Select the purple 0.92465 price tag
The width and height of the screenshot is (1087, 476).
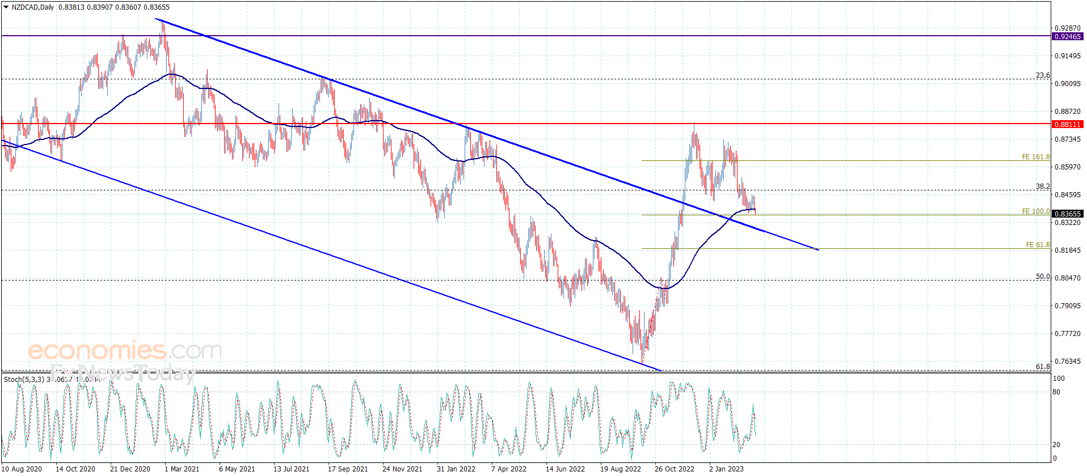click(x=1067, y=36)
